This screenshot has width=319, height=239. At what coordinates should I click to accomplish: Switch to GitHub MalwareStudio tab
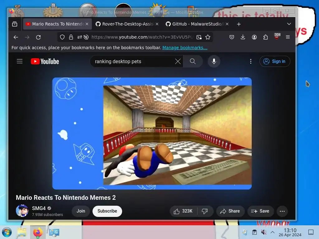tap(198, 24)
